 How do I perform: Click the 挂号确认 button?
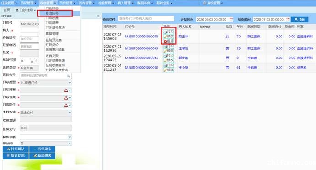[x=16, y=149]
